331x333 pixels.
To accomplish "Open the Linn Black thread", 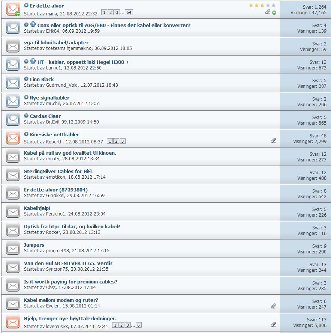I will coord(42,79).
